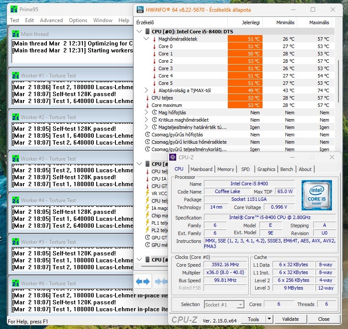Screen dimensions: 348x329
Task: Collapse the Maghőmérsékletek group
Action: (x=146, y=39)
